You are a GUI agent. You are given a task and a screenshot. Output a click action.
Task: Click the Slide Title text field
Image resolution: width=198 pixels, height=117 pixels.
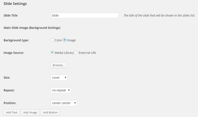tap(84, 15)
